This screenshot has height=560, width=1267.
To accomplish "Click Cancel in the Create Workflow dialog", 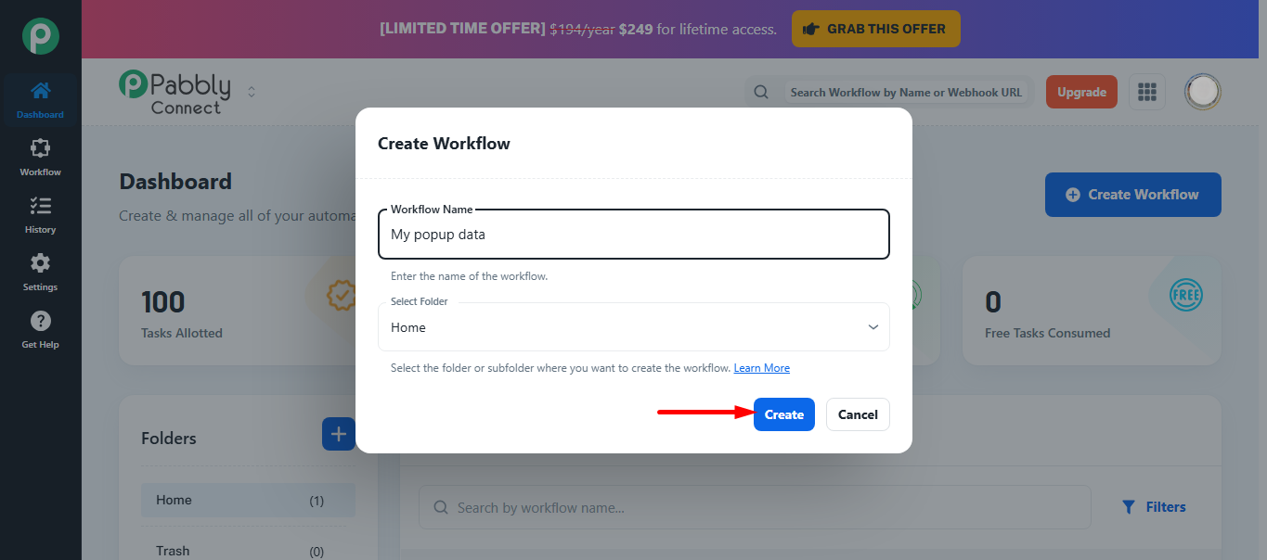I will pos(858,414).
